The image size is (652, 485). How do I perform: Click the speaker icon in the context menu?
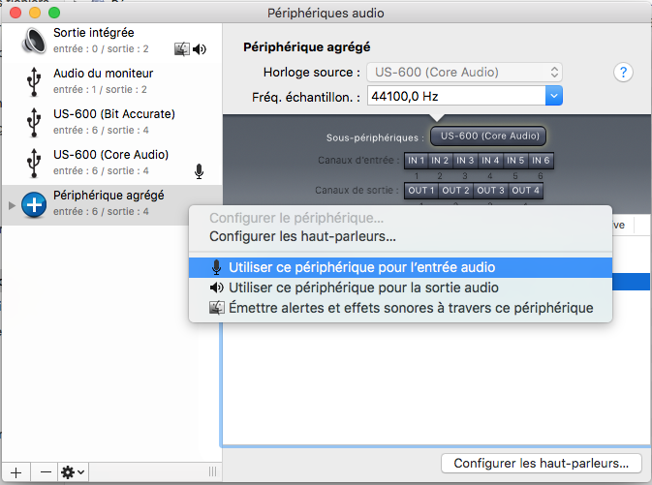216,288
